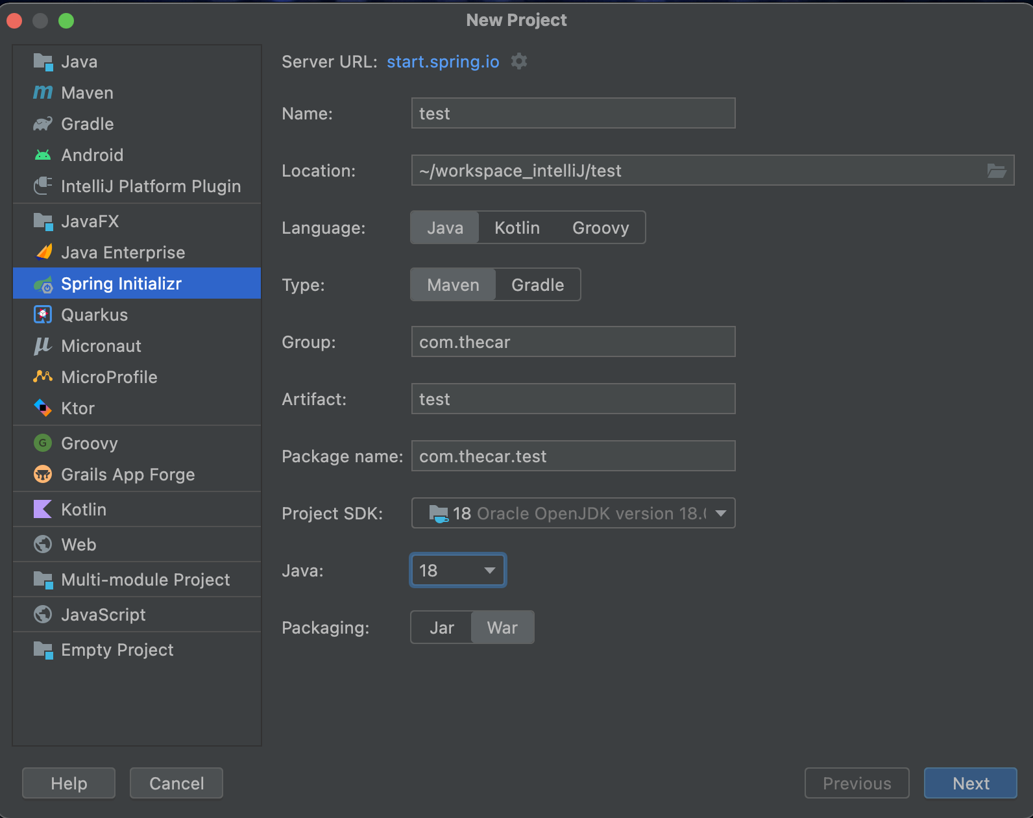Viewport: 1033px width, 818px height.
Task: Choose Maven project type
Action: [454, 285]
